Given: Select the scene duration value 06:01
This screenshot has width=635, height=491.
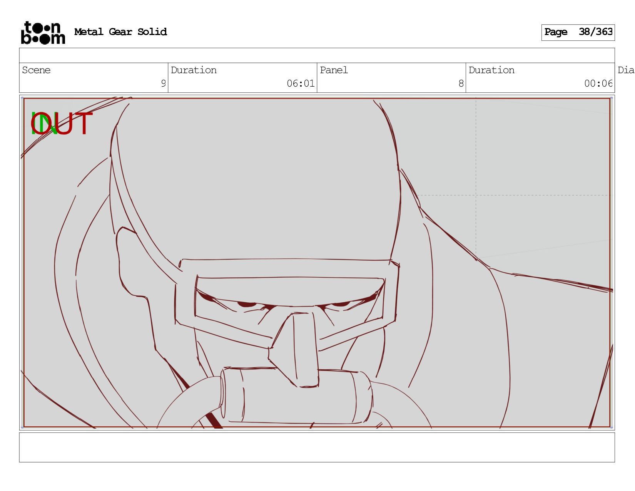Looking at the screenshot, I should point(301,84).
